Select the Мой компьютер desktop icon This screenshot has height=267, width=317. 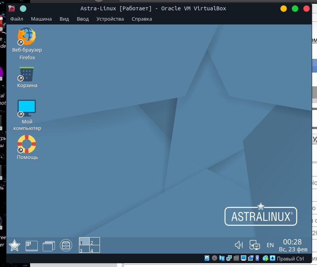27,115
